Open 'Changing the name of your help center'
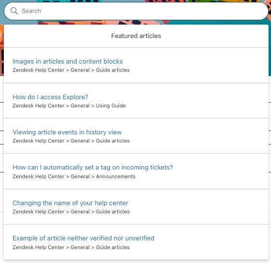The image size is (271, 263). (70, 203)
